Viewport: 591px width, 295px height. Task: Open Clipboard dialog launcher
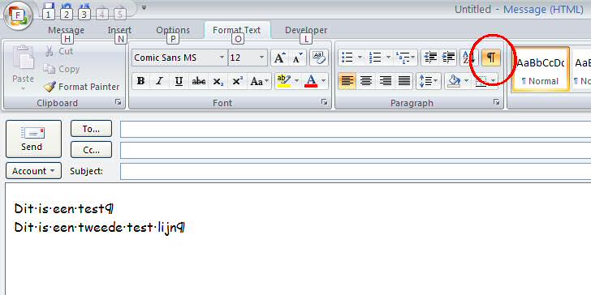pyautogui.click(x=119, y=102)
